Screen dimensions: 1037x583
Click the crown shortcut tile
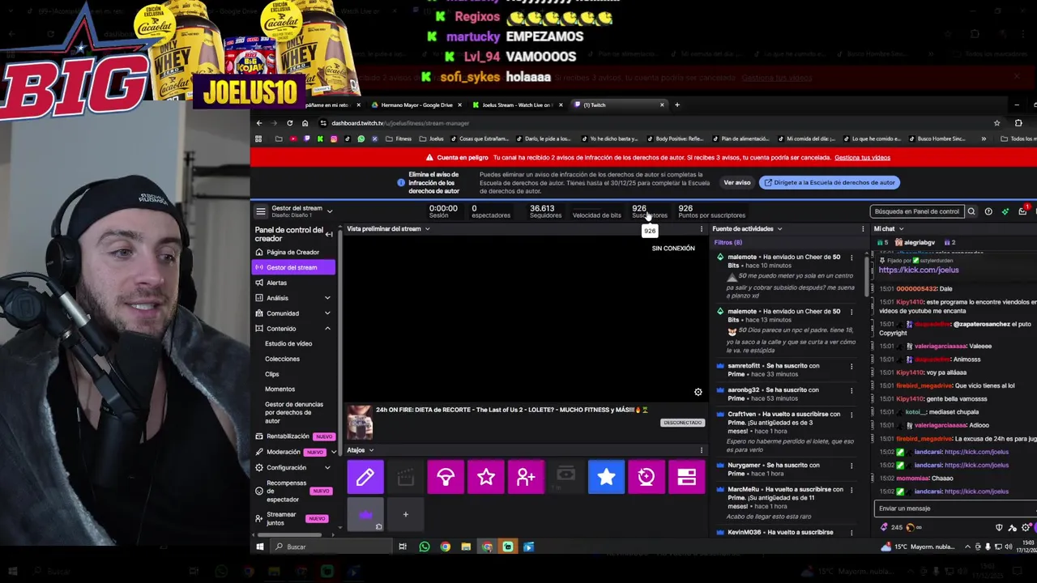(x=365, y=515)
